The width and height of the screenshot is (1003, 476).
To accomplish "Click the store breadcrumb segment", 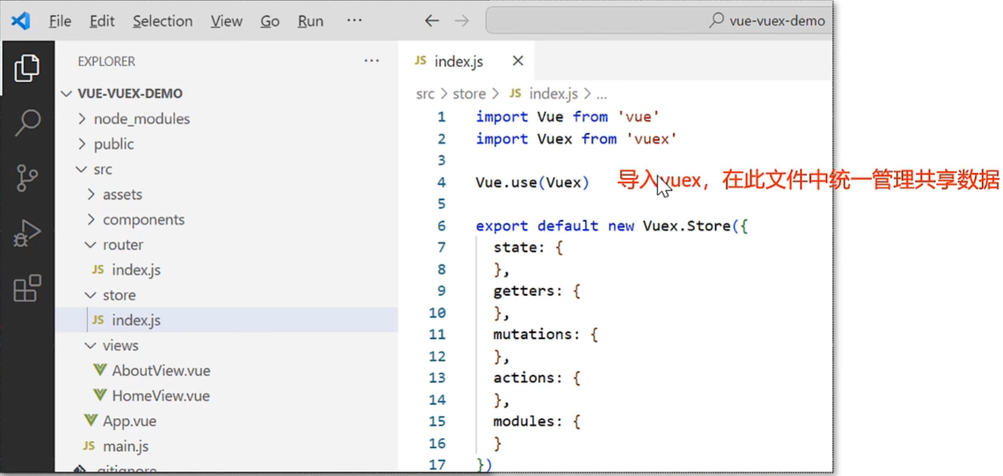I will (x=469, y=94).
